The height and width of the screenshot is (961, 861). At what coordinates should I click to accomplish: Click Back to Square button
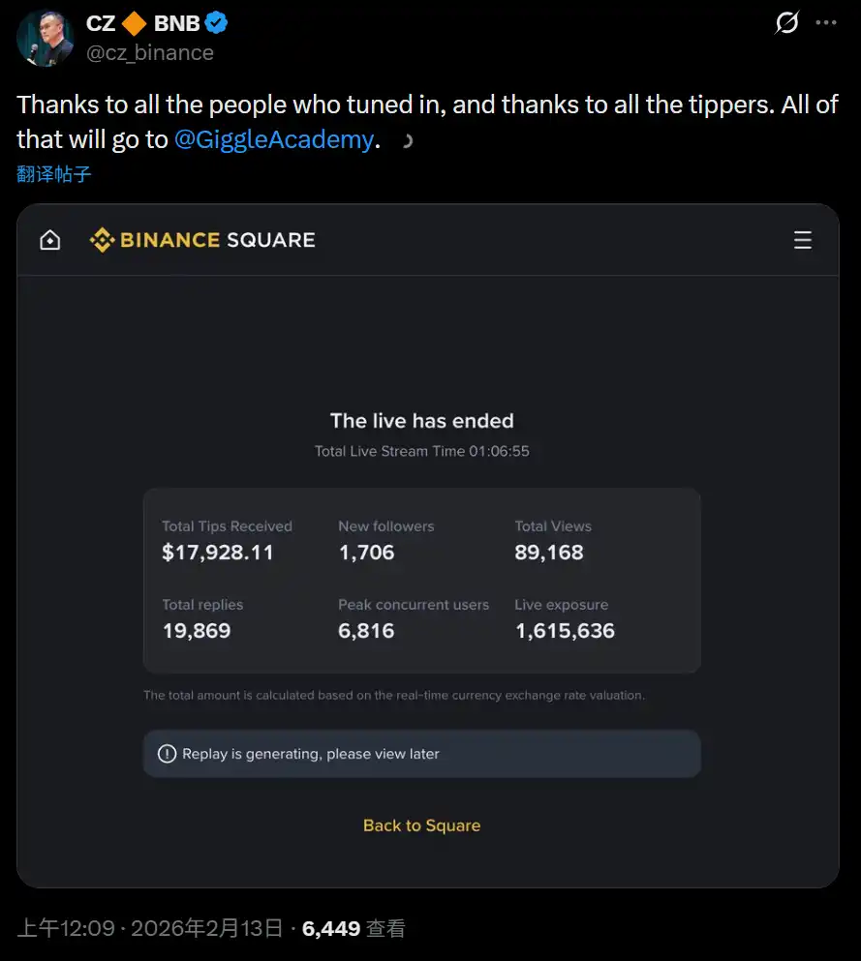pyautogui.click(x=421, y=826)
